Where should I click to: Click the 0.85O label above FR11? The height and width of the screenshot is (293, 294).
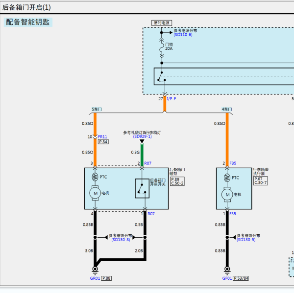click(88, 124)
